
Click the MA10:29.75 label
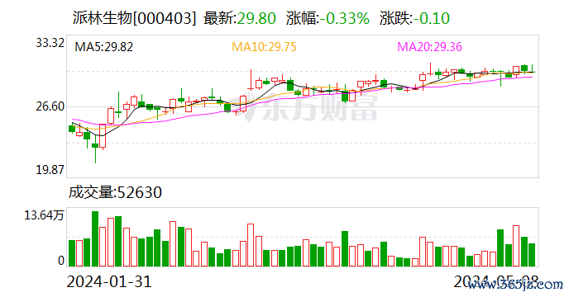[x=264, y=47]
